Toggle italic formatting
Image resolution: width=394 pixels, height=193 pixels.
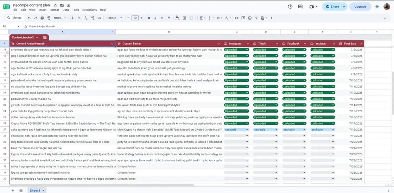pos(155,18)
